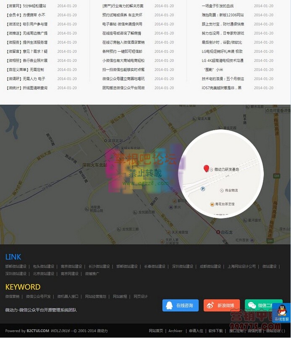Open article 各种预约 一键即可短信邮

pos(122,52)
